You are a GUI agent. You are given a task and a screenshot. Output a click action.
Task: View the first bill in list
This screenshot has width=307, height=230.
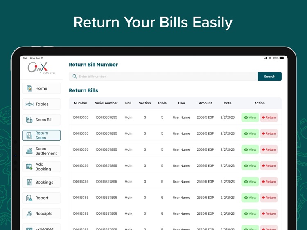point(250,117)
